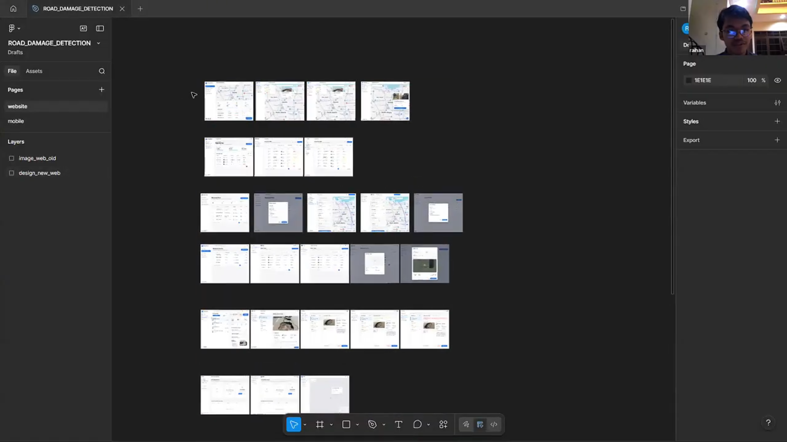Add an Export setting with the plus

[778, 140]
